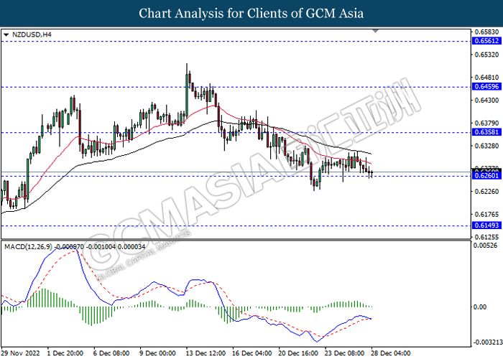The image size is (503, 359).
Task: Select the 0.65612 price level label
Action: [486, 41]
